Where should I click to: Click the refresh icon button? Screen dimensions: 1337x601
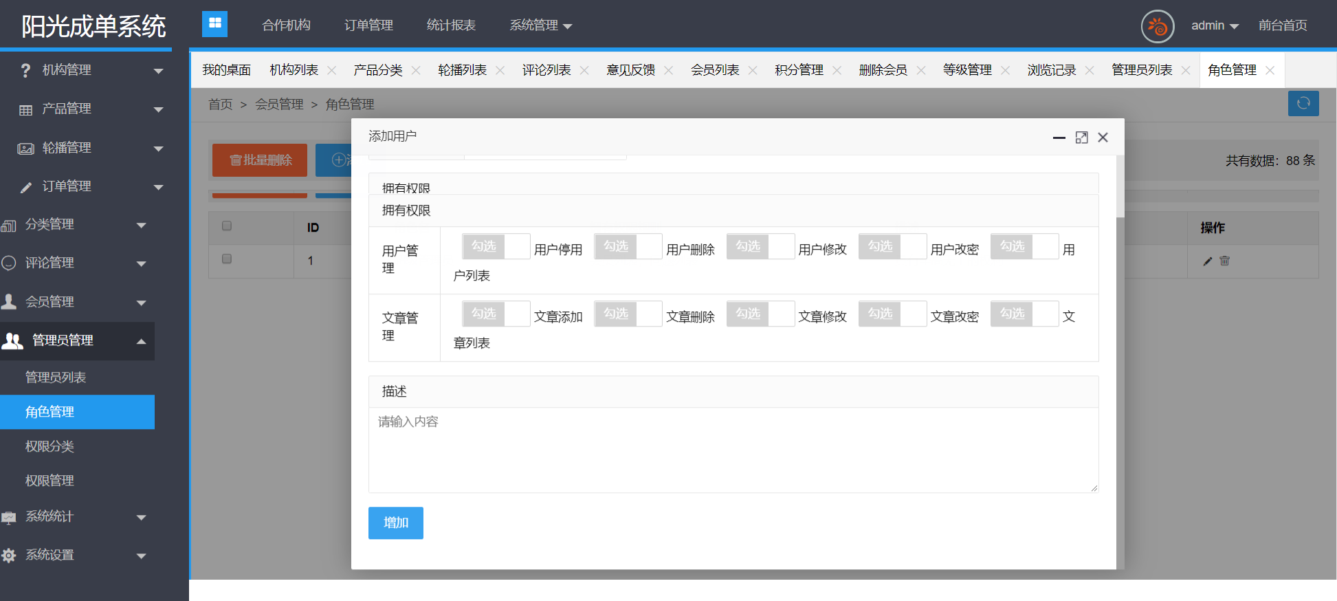pyautogui.click(x=1303, y=104)
